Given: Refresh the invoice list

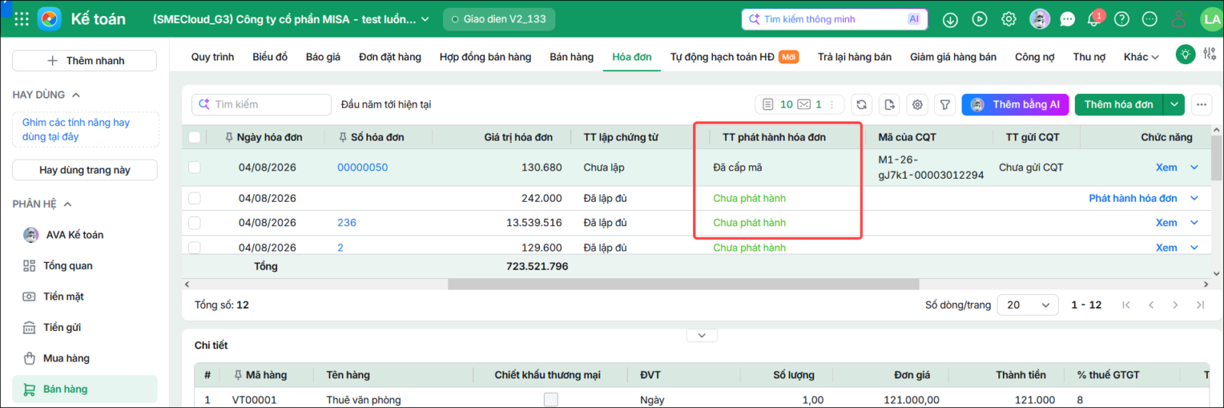Looking at the screenshot, I should click(x=861, y=105).
